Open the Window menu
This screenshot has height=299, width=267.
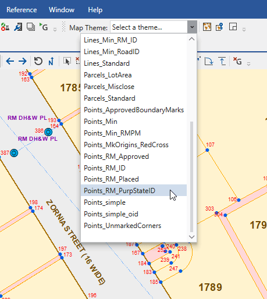62,10
